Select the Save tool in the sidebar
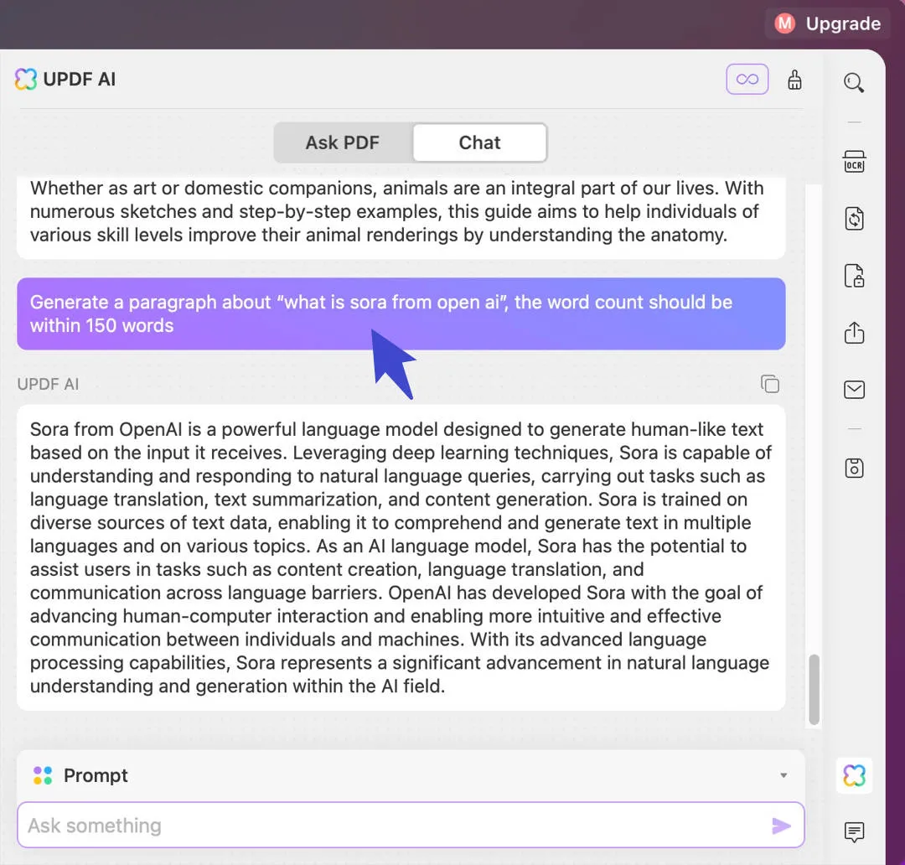Image resolution: width=905 pixels, height=865 pixels. pyautogui.click(x=854, y=468)
